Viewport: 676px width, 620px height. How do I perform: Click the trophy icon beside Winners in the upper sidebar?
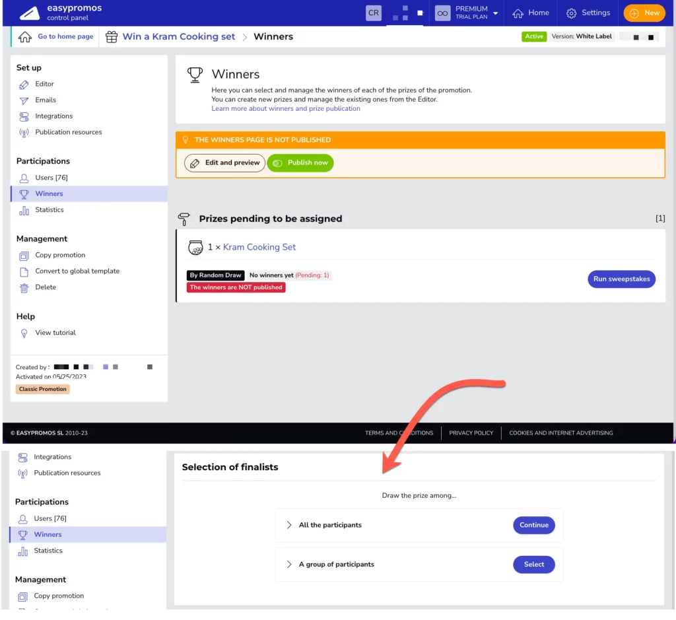(24, 194)
